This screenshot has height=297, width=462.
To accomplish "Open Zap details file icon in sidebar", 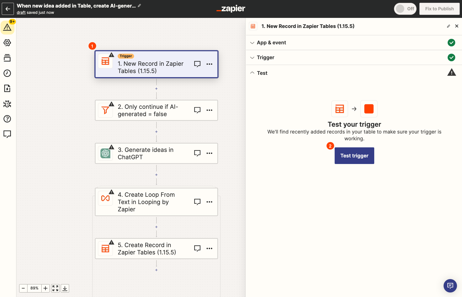I will pyautogui.click(x=7, y=88).
